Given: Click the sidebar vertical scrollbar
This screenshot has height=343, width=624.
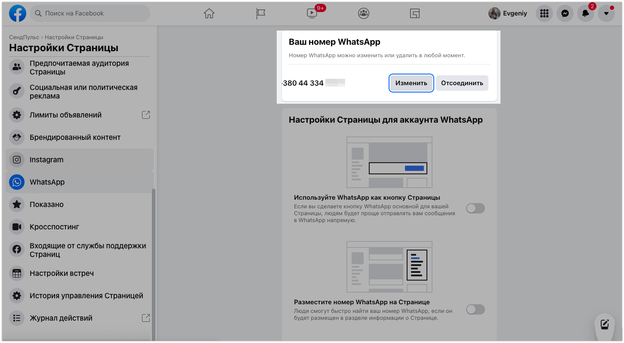Looking at the screenshot, I should coord(154,258).
